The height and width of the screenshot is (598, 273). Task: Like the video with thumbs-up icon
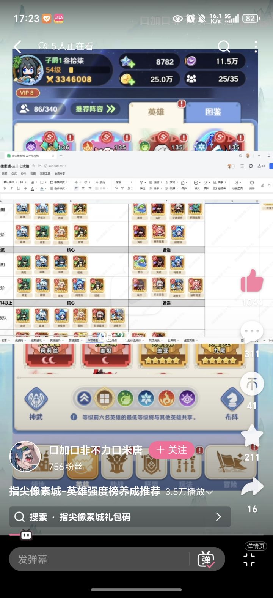252,281
